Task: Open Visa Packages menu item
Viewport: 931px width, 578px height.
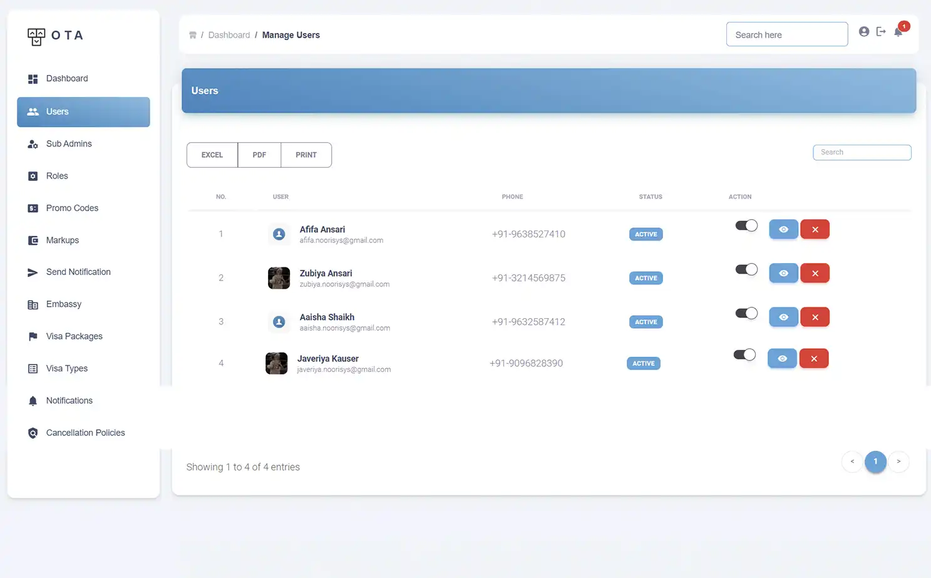Action: coord(74,336)
